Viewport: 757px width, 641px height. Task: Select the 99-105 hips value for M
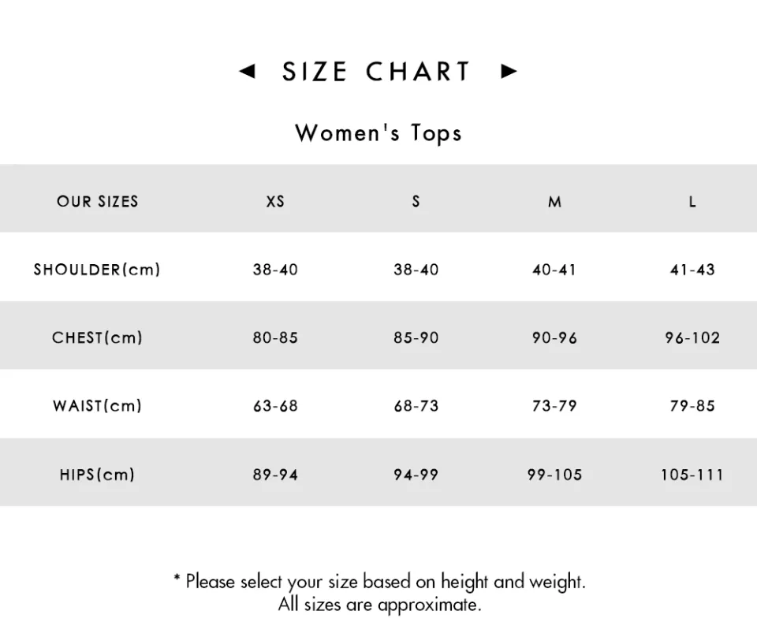554,475
